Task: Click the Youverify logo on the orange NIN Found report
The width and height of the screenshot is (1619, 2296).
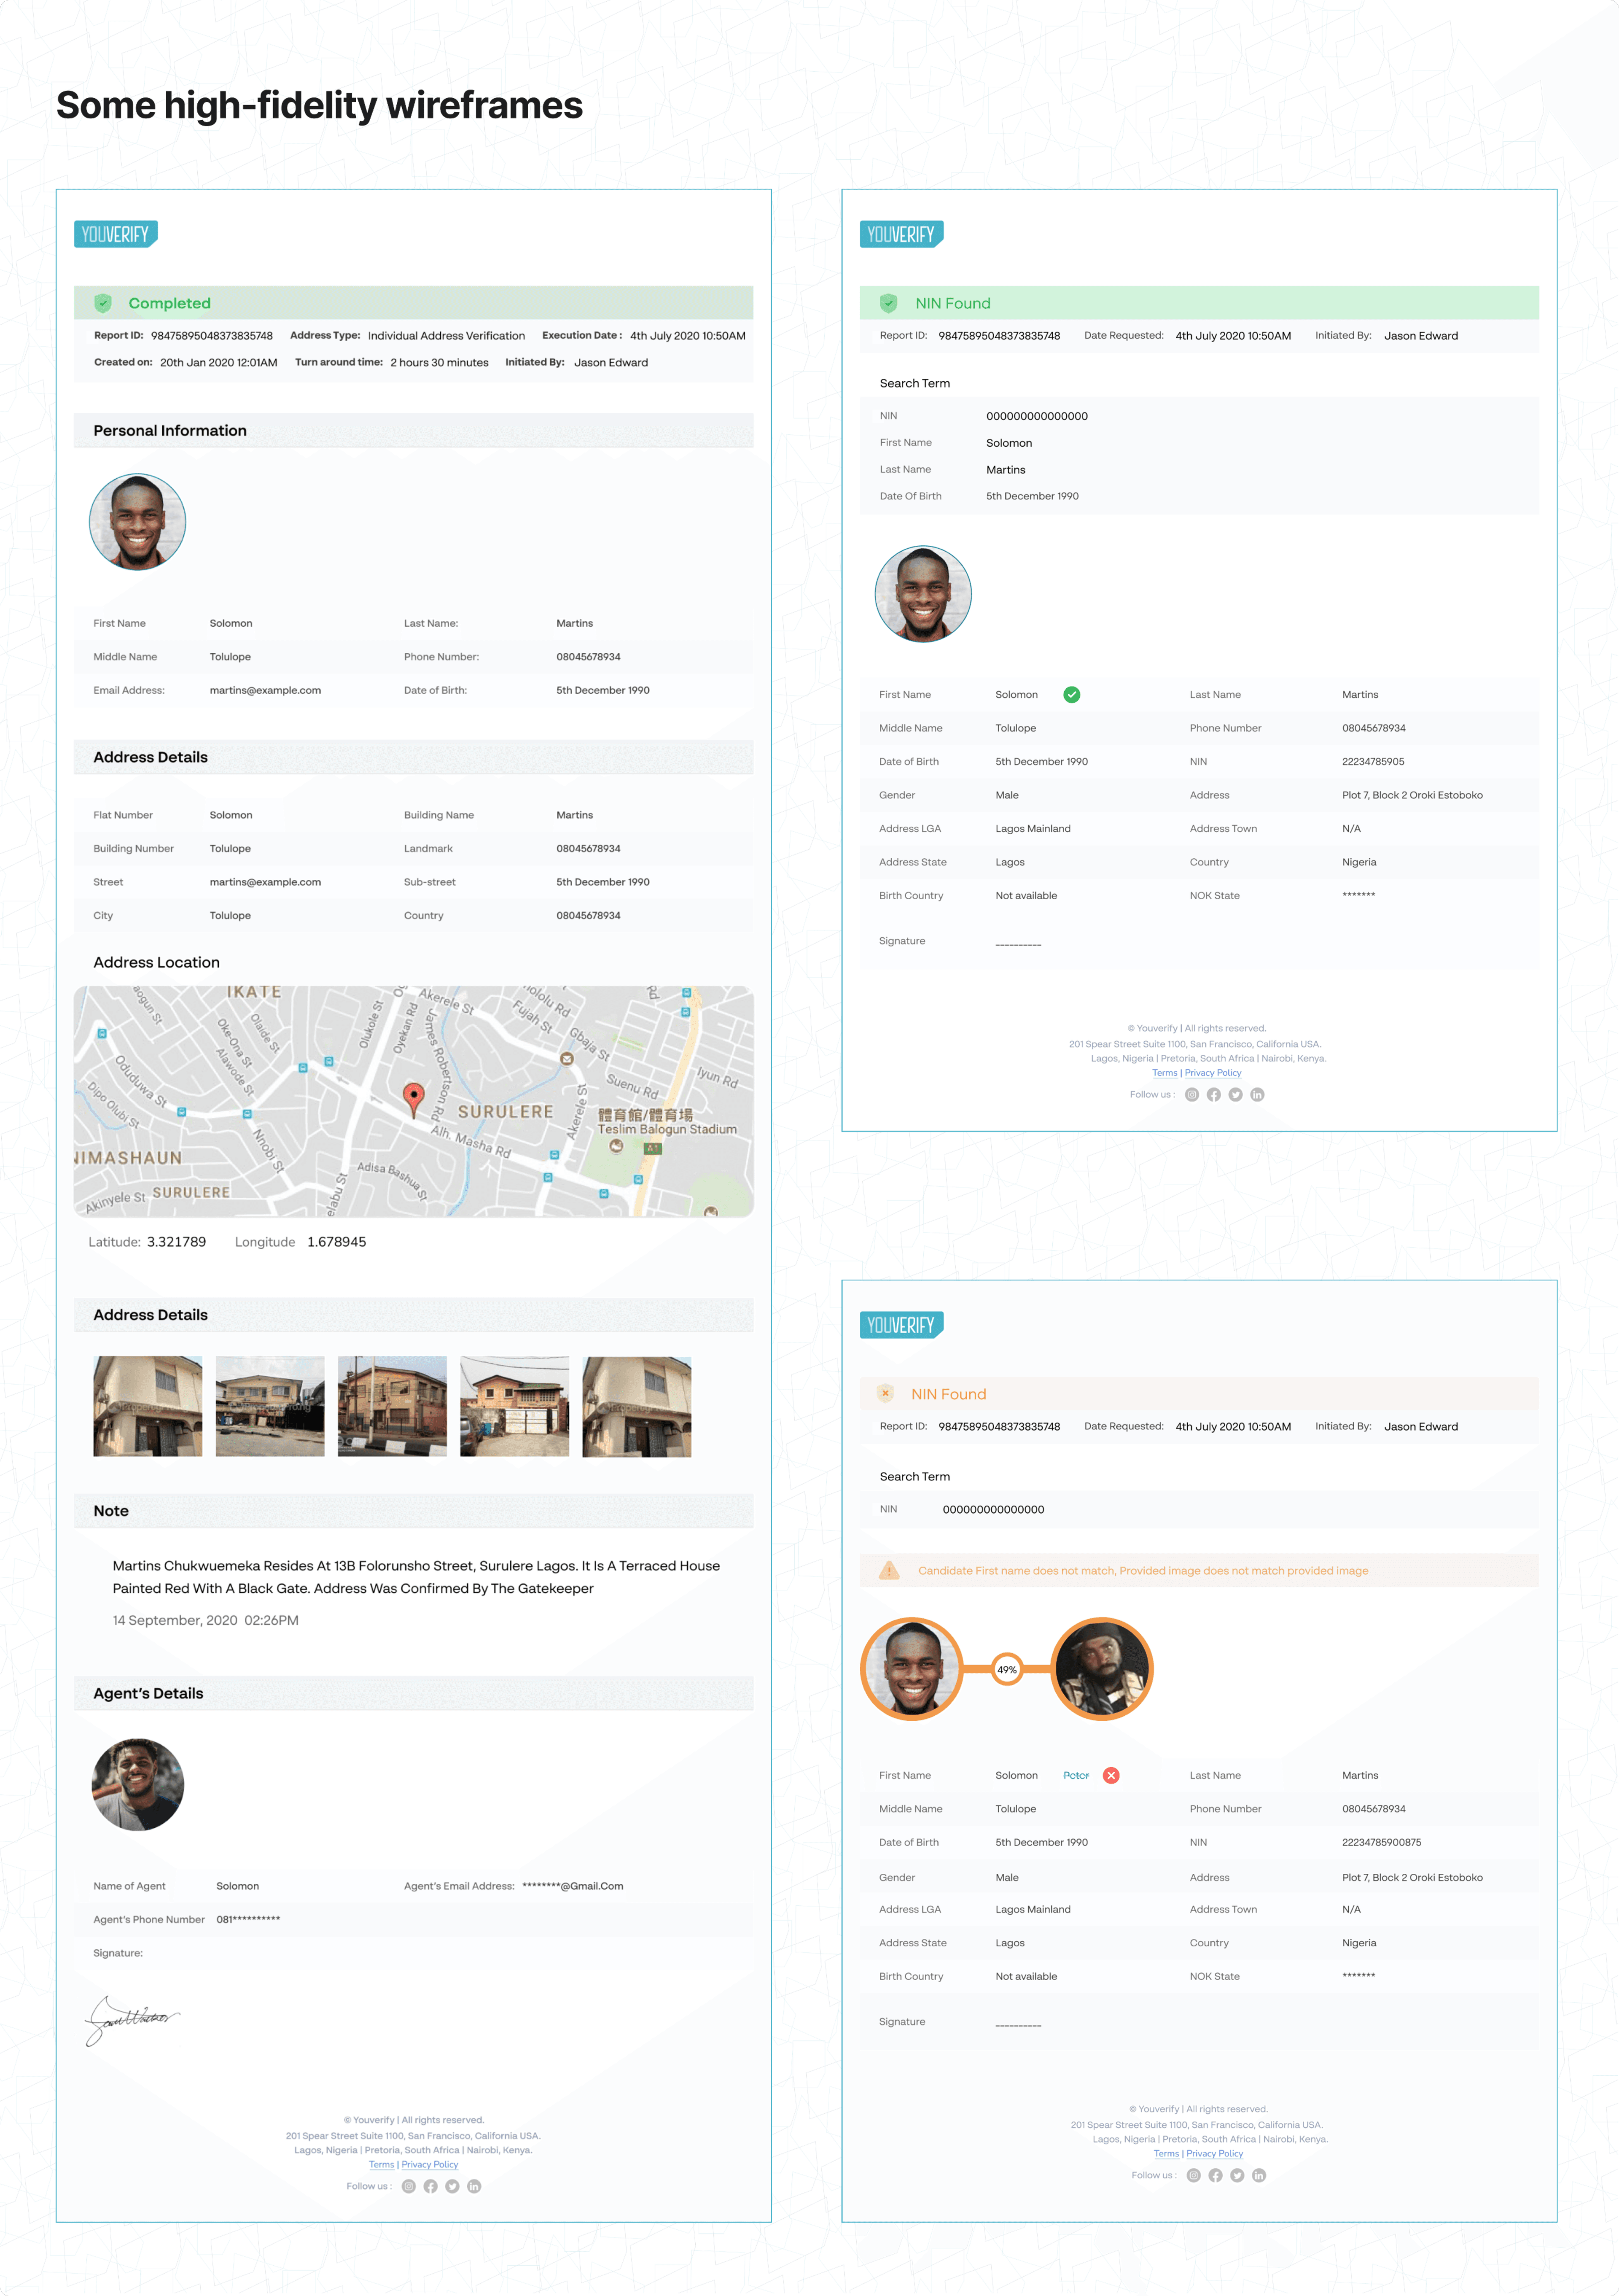Action: 901,1325
